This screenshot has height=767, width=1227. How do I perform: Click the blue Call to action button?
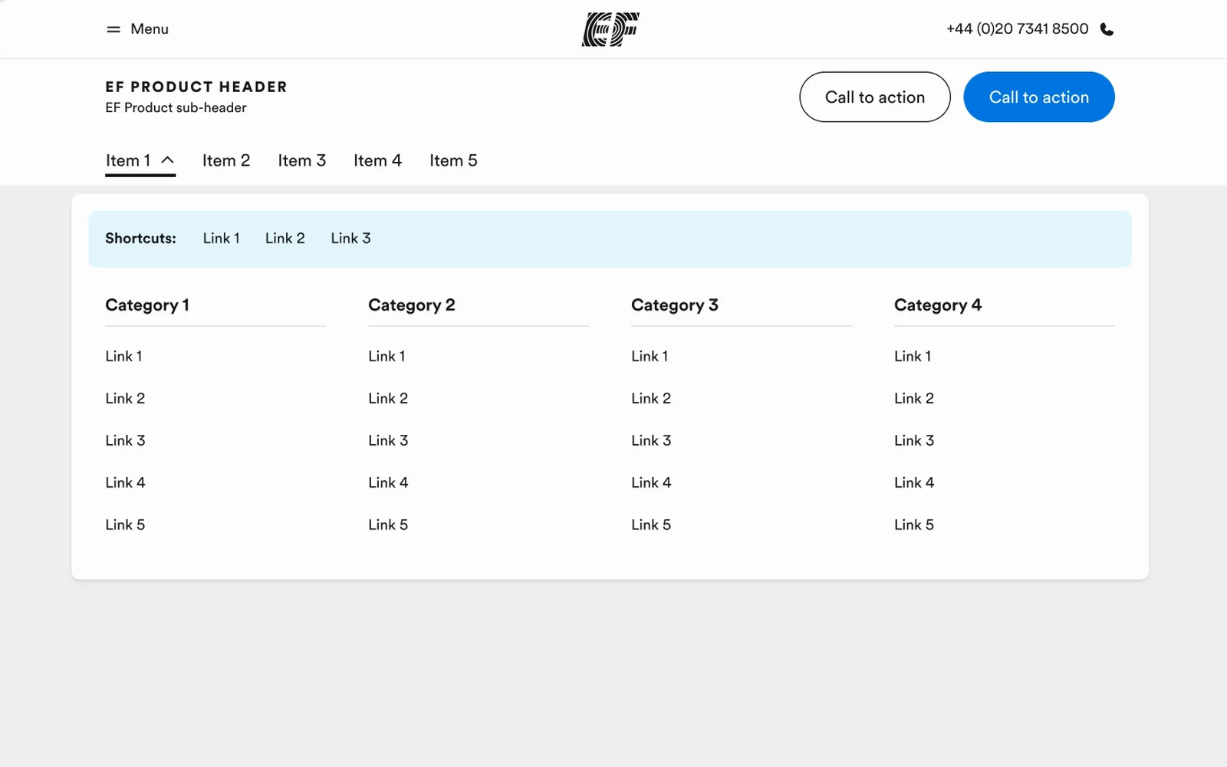[x=1039, y=97]
